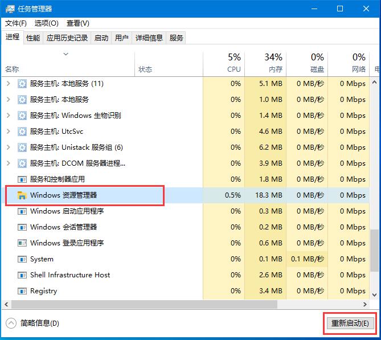Screen dimensions: 381x340
Task: Expand 服务主机: Windows 生物识别 entry
Action: pyautogui.click(x=8, y=116)
